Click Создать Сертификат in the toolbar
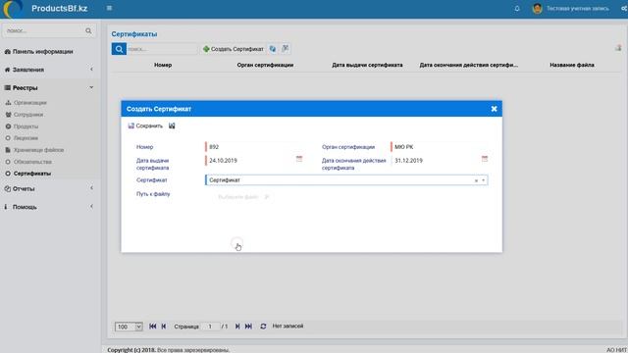This screenshot has height=353, width=628. pos(234,49)
